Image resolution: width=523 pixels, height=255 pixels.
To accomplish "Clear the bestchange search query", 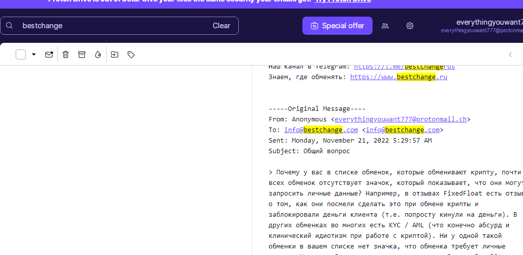I will [x=222, y=26].
